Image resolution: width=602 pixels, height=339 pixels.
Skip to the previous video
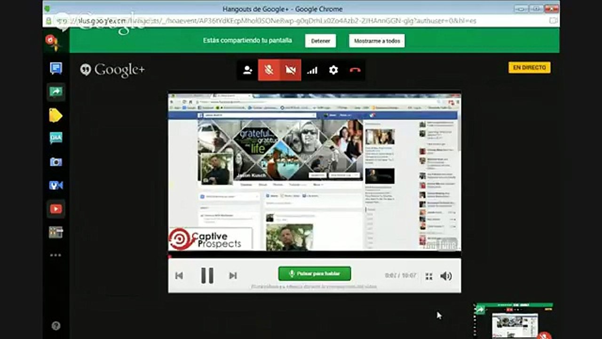[179, 276]
